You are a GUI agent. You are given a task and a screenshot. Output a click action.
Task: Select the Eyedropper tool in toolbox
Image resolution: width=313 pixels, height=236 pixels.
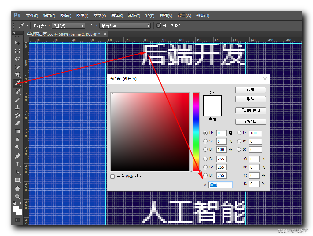point(17,83)
